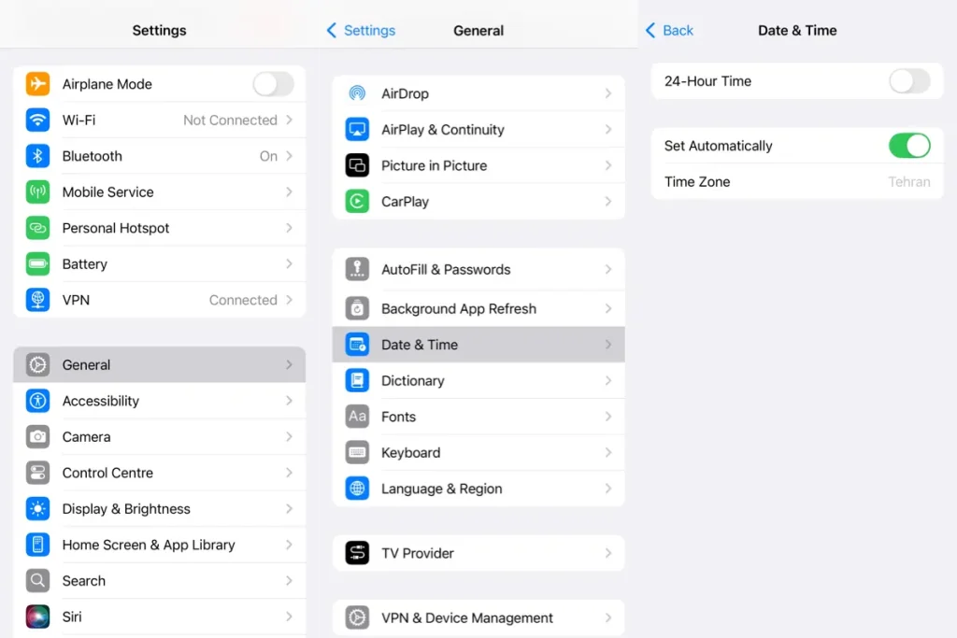This screenshot has height=638, width=957.
Task: Select the Date & Time row in General
Action: click(x=478, y=344)
